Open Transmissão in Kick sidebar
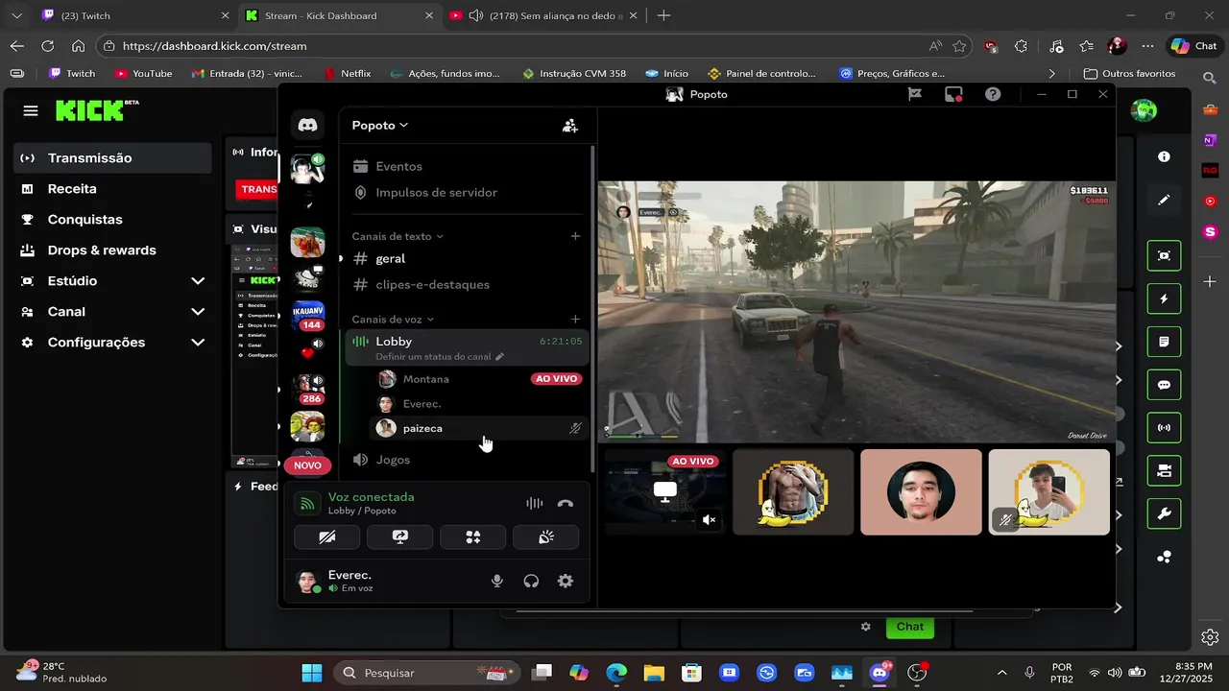Screen dimensions: 1229x691 112,157
